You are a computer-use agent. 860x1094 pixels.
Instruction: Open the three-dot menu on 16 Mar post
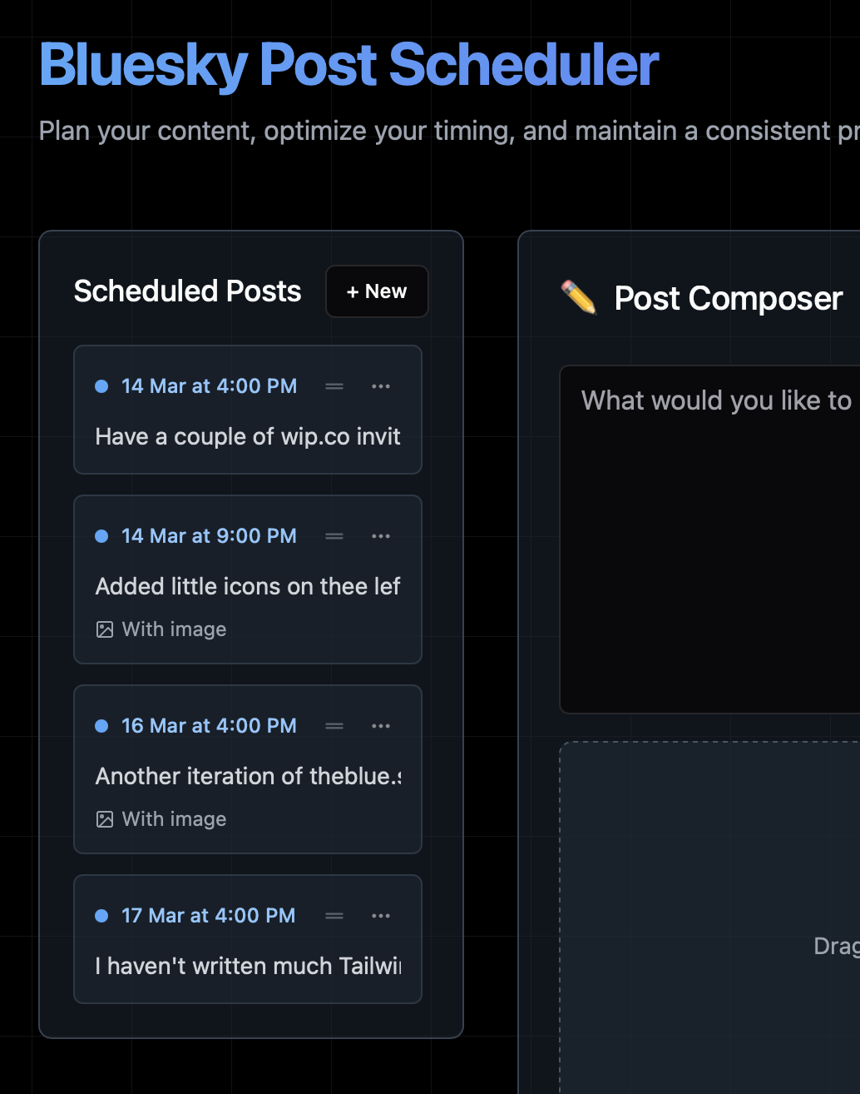point(381,726)
